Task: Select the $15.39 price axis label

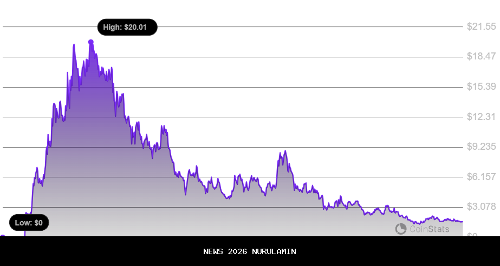Action: pos(481,87)
